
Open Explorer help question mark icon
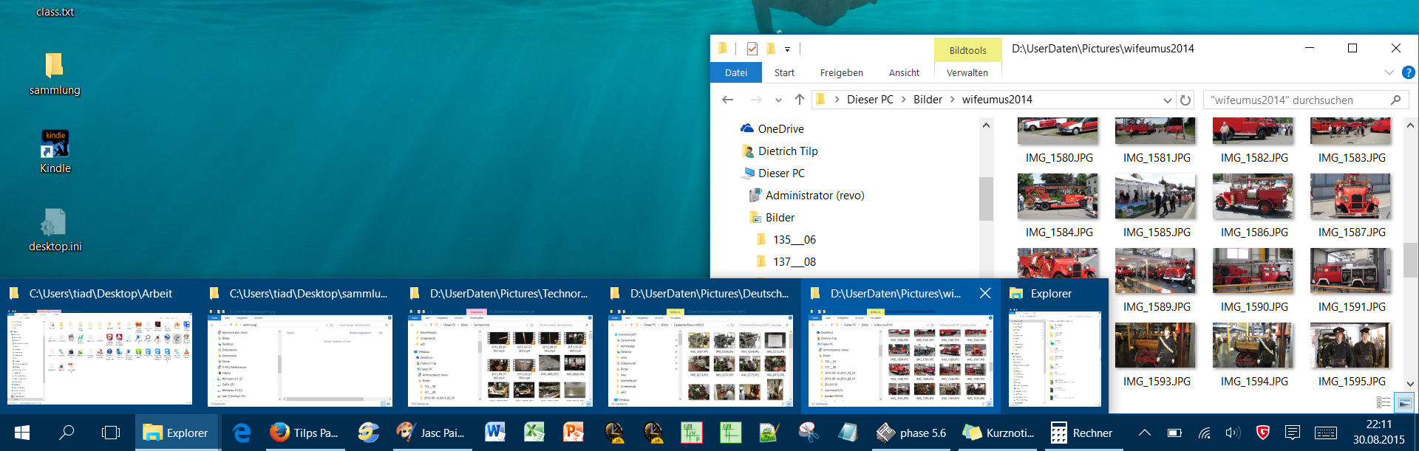pos(1408,72)
